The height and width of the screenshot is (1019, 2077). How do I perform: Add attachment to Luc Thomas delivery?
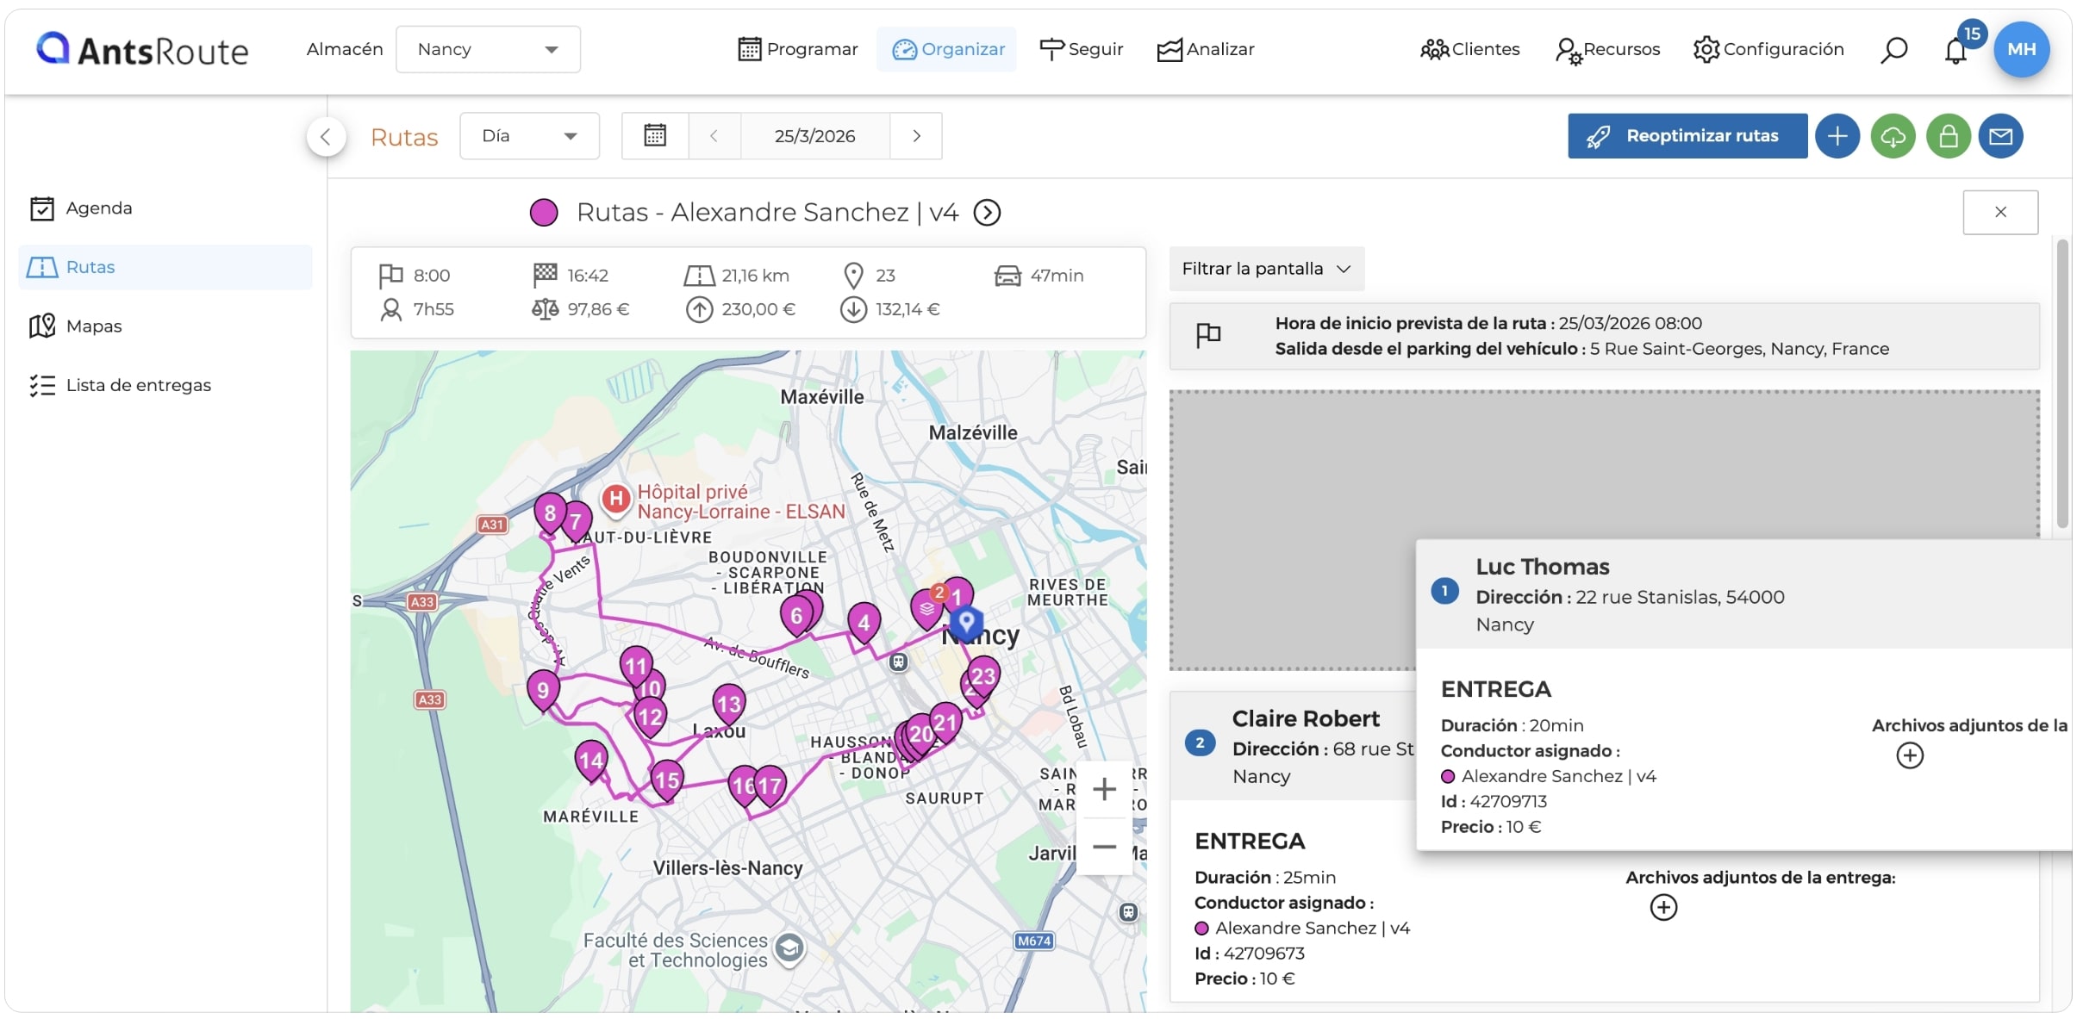1910,755
